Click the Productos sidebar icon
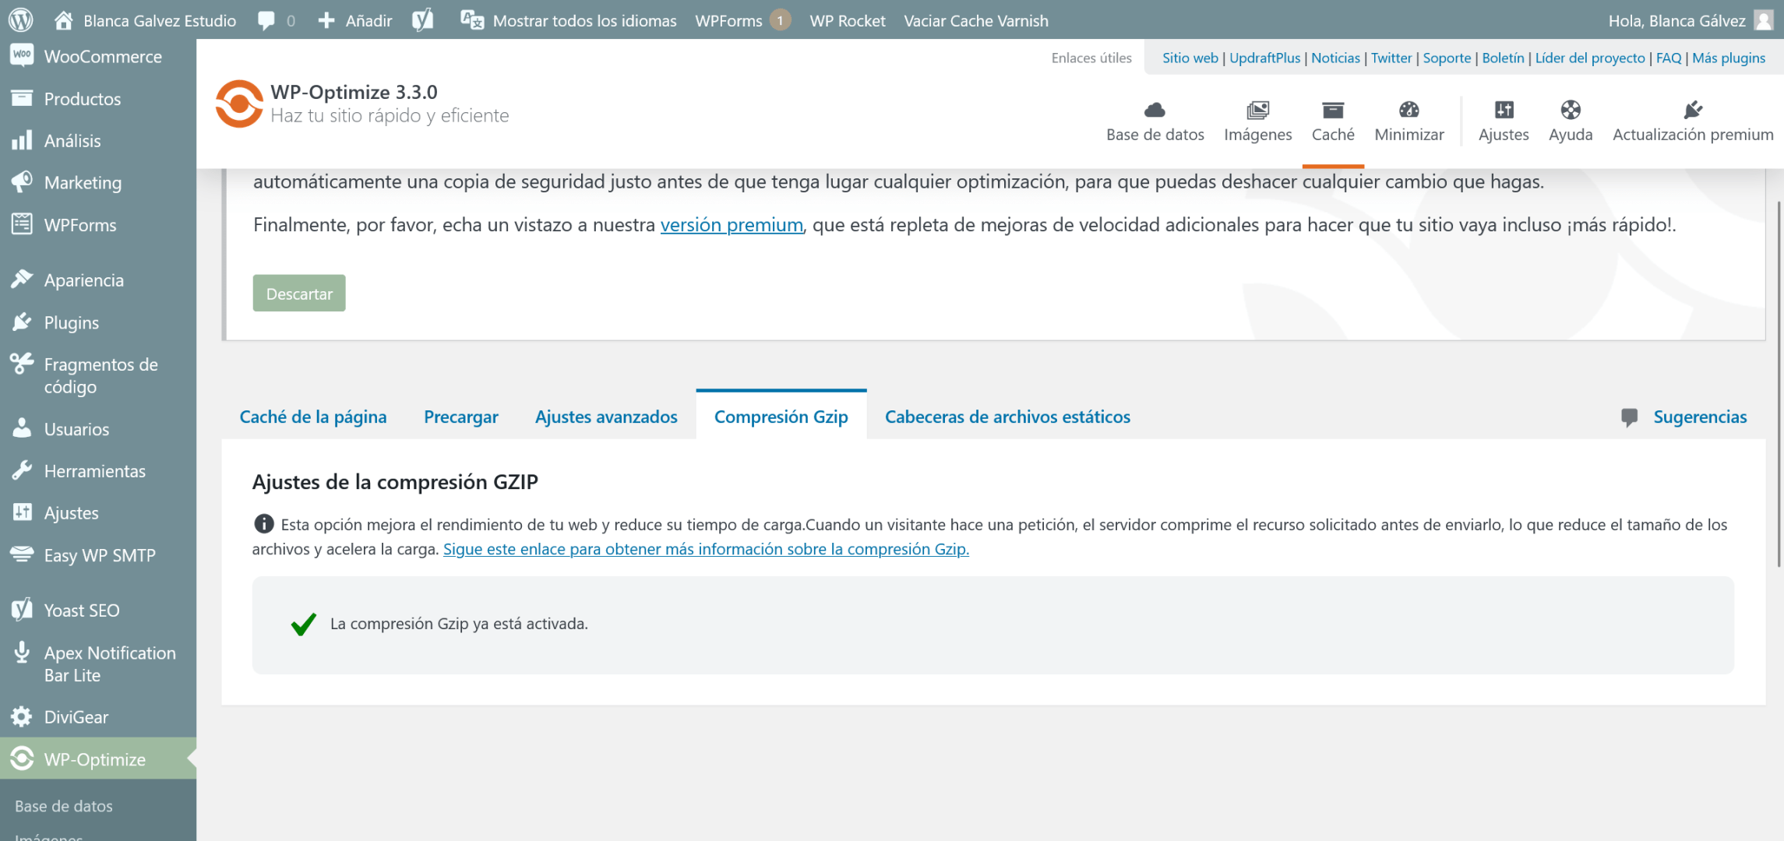 22,98
